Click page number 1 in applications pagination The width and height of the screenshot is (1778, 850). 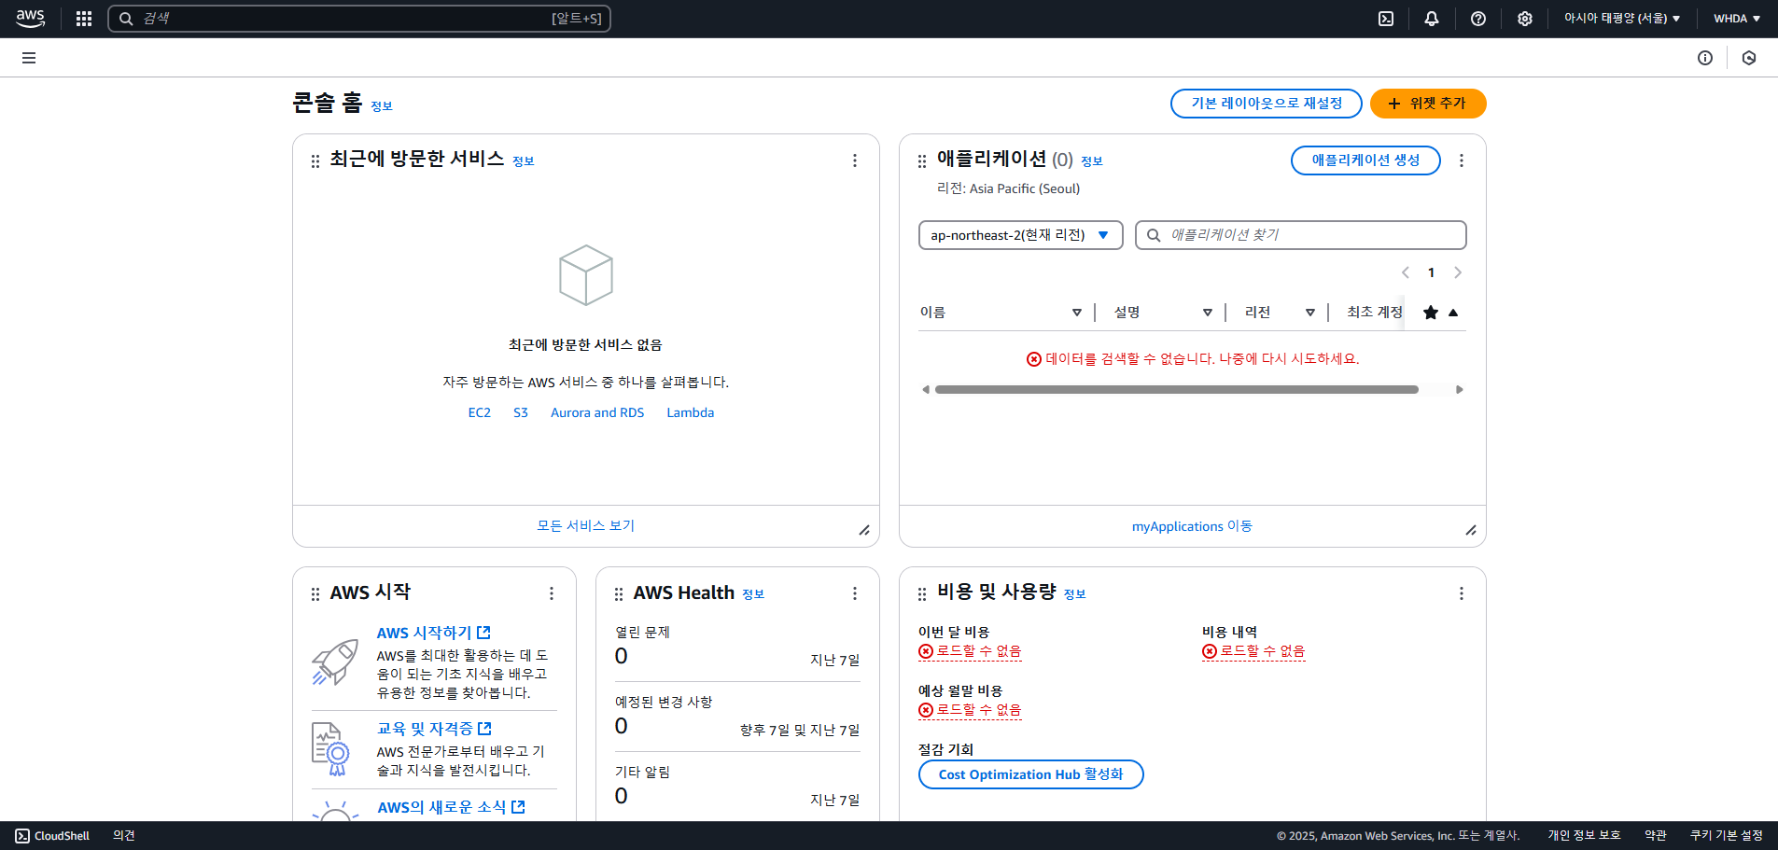tap(1431, 272)
